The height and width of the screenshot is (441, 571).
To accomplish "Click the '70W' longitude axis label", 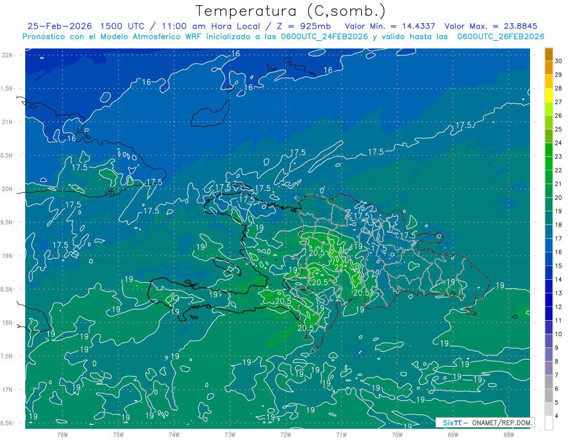I will pyautogui.click(x=397, y=434).
